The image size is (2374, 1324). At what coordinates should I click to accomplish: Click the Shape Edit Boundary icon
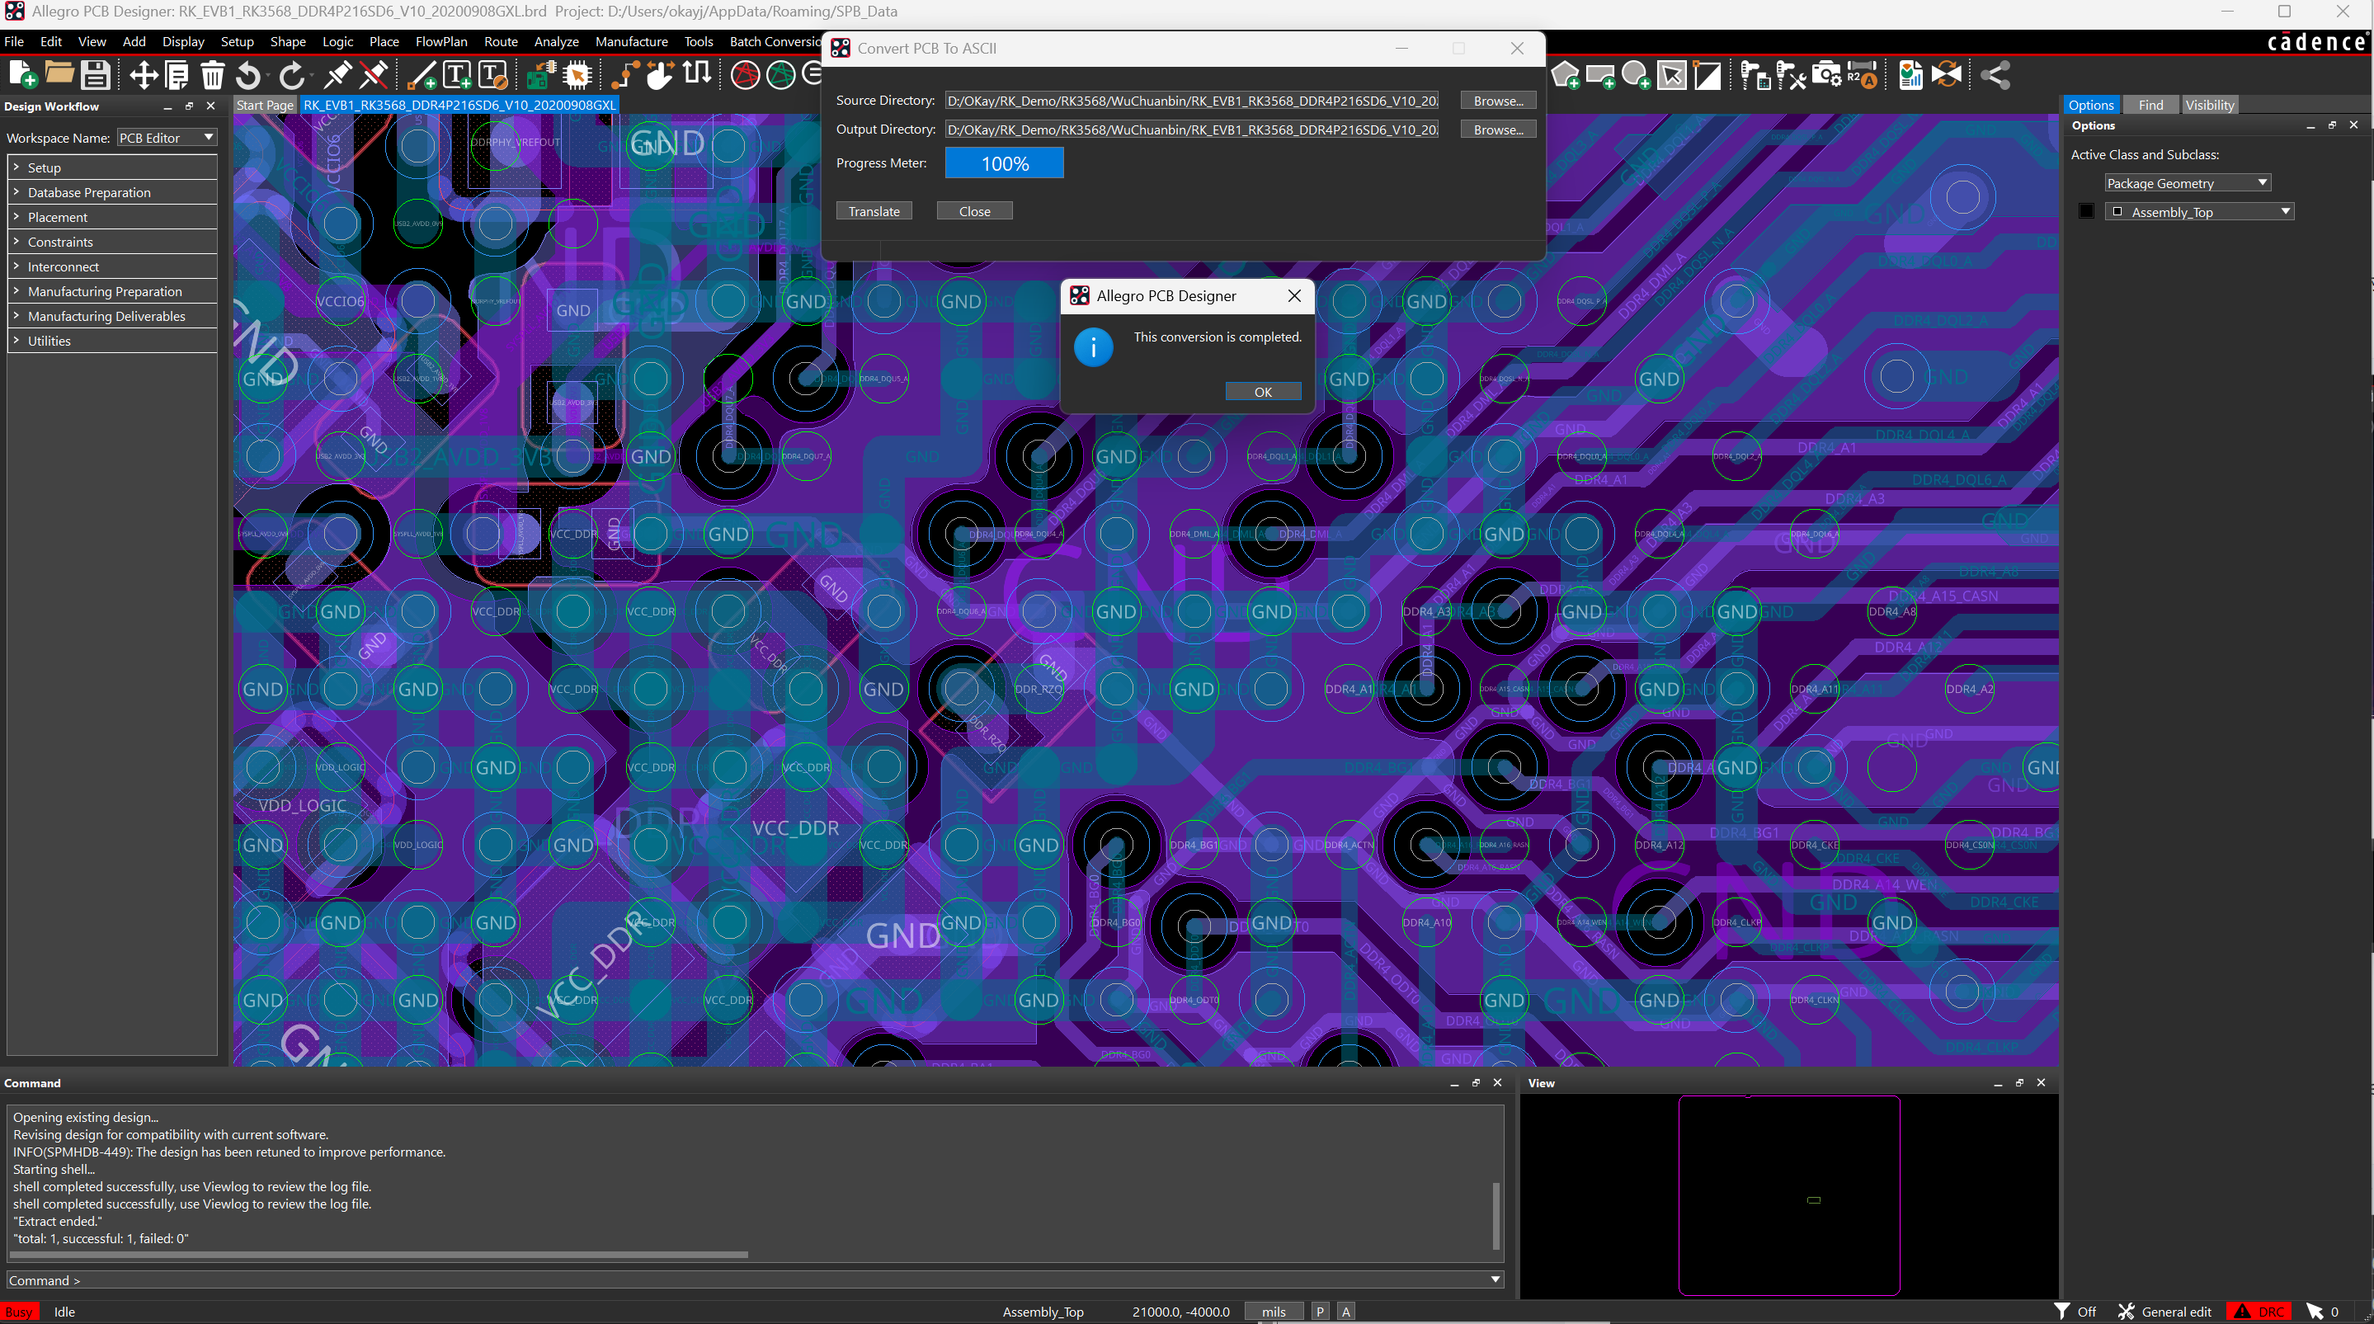click(1707, 74)
